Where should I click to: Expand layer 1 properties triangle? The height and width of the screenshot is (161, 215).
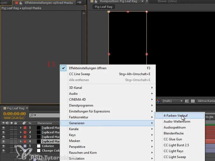(x=21, y=128)
